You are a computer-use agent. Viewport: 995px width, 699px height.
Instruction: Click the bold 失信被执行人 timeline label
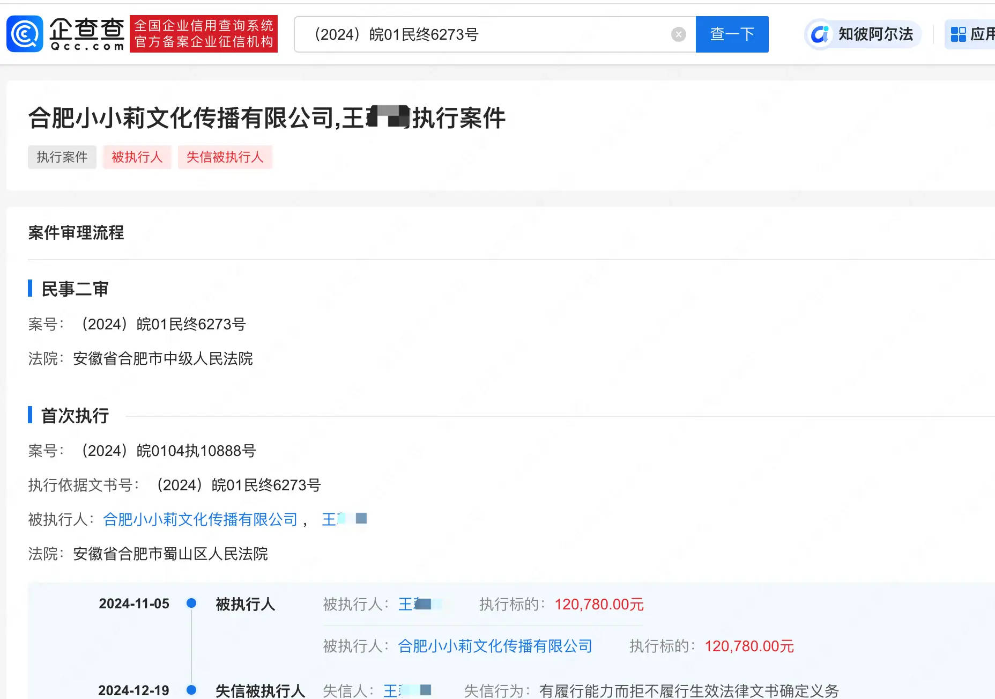[x=261, y=690]
